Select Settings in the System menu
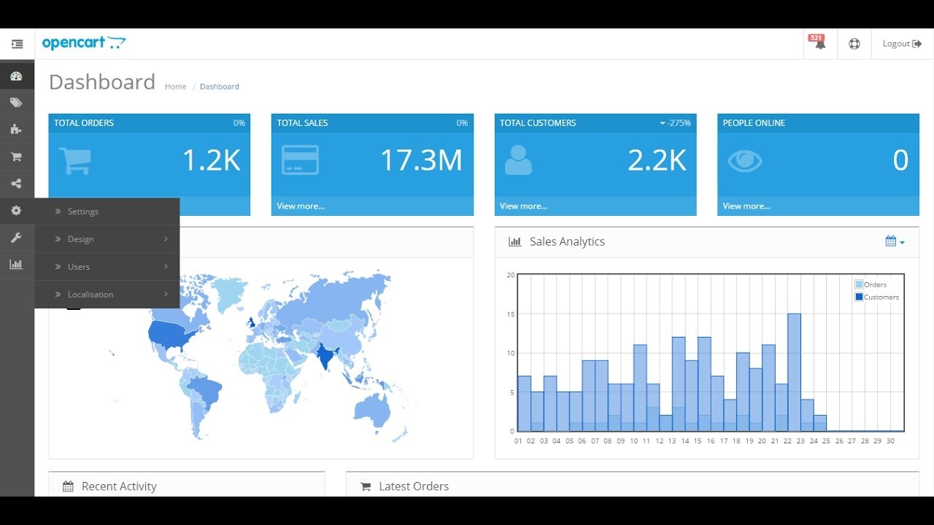 (83, 211)
